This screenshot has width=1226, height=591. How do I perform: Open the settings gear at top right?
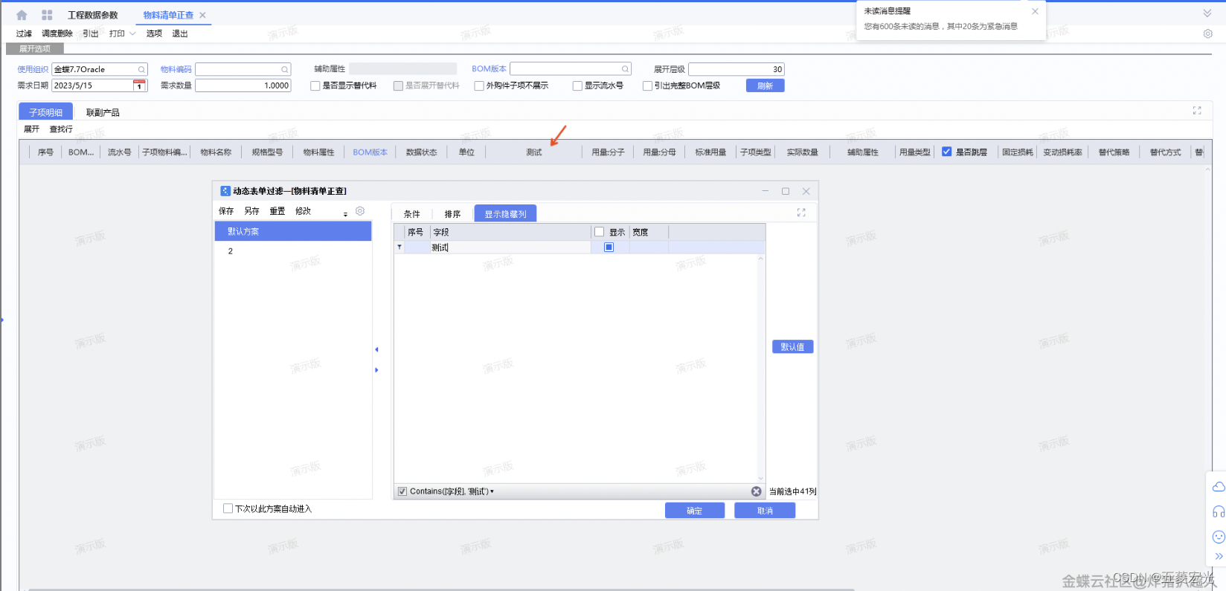tap(1207, 33)
